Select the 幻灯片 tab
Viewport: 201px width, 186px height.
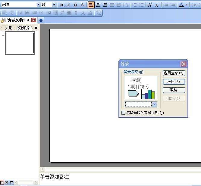click(x=24, y=28)
